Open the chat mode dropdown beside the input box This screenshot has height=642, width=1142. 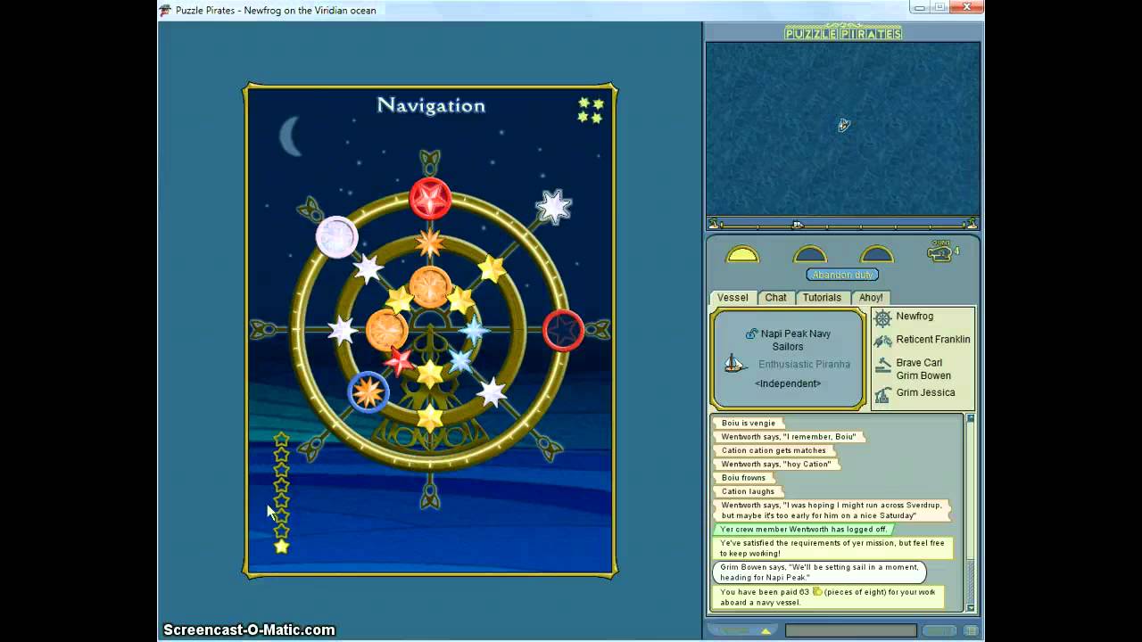coord(742,630)
